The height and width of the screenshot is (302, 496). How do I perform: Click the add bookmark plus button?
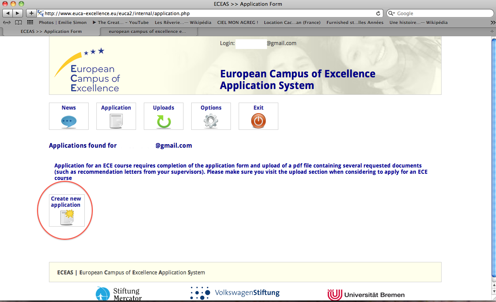point(31,13)
